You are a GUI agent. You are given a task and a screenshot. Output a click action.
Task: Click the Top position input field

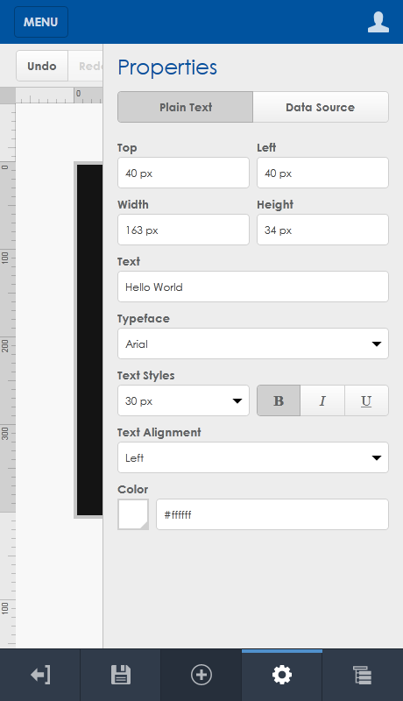(x=183, y=173)
